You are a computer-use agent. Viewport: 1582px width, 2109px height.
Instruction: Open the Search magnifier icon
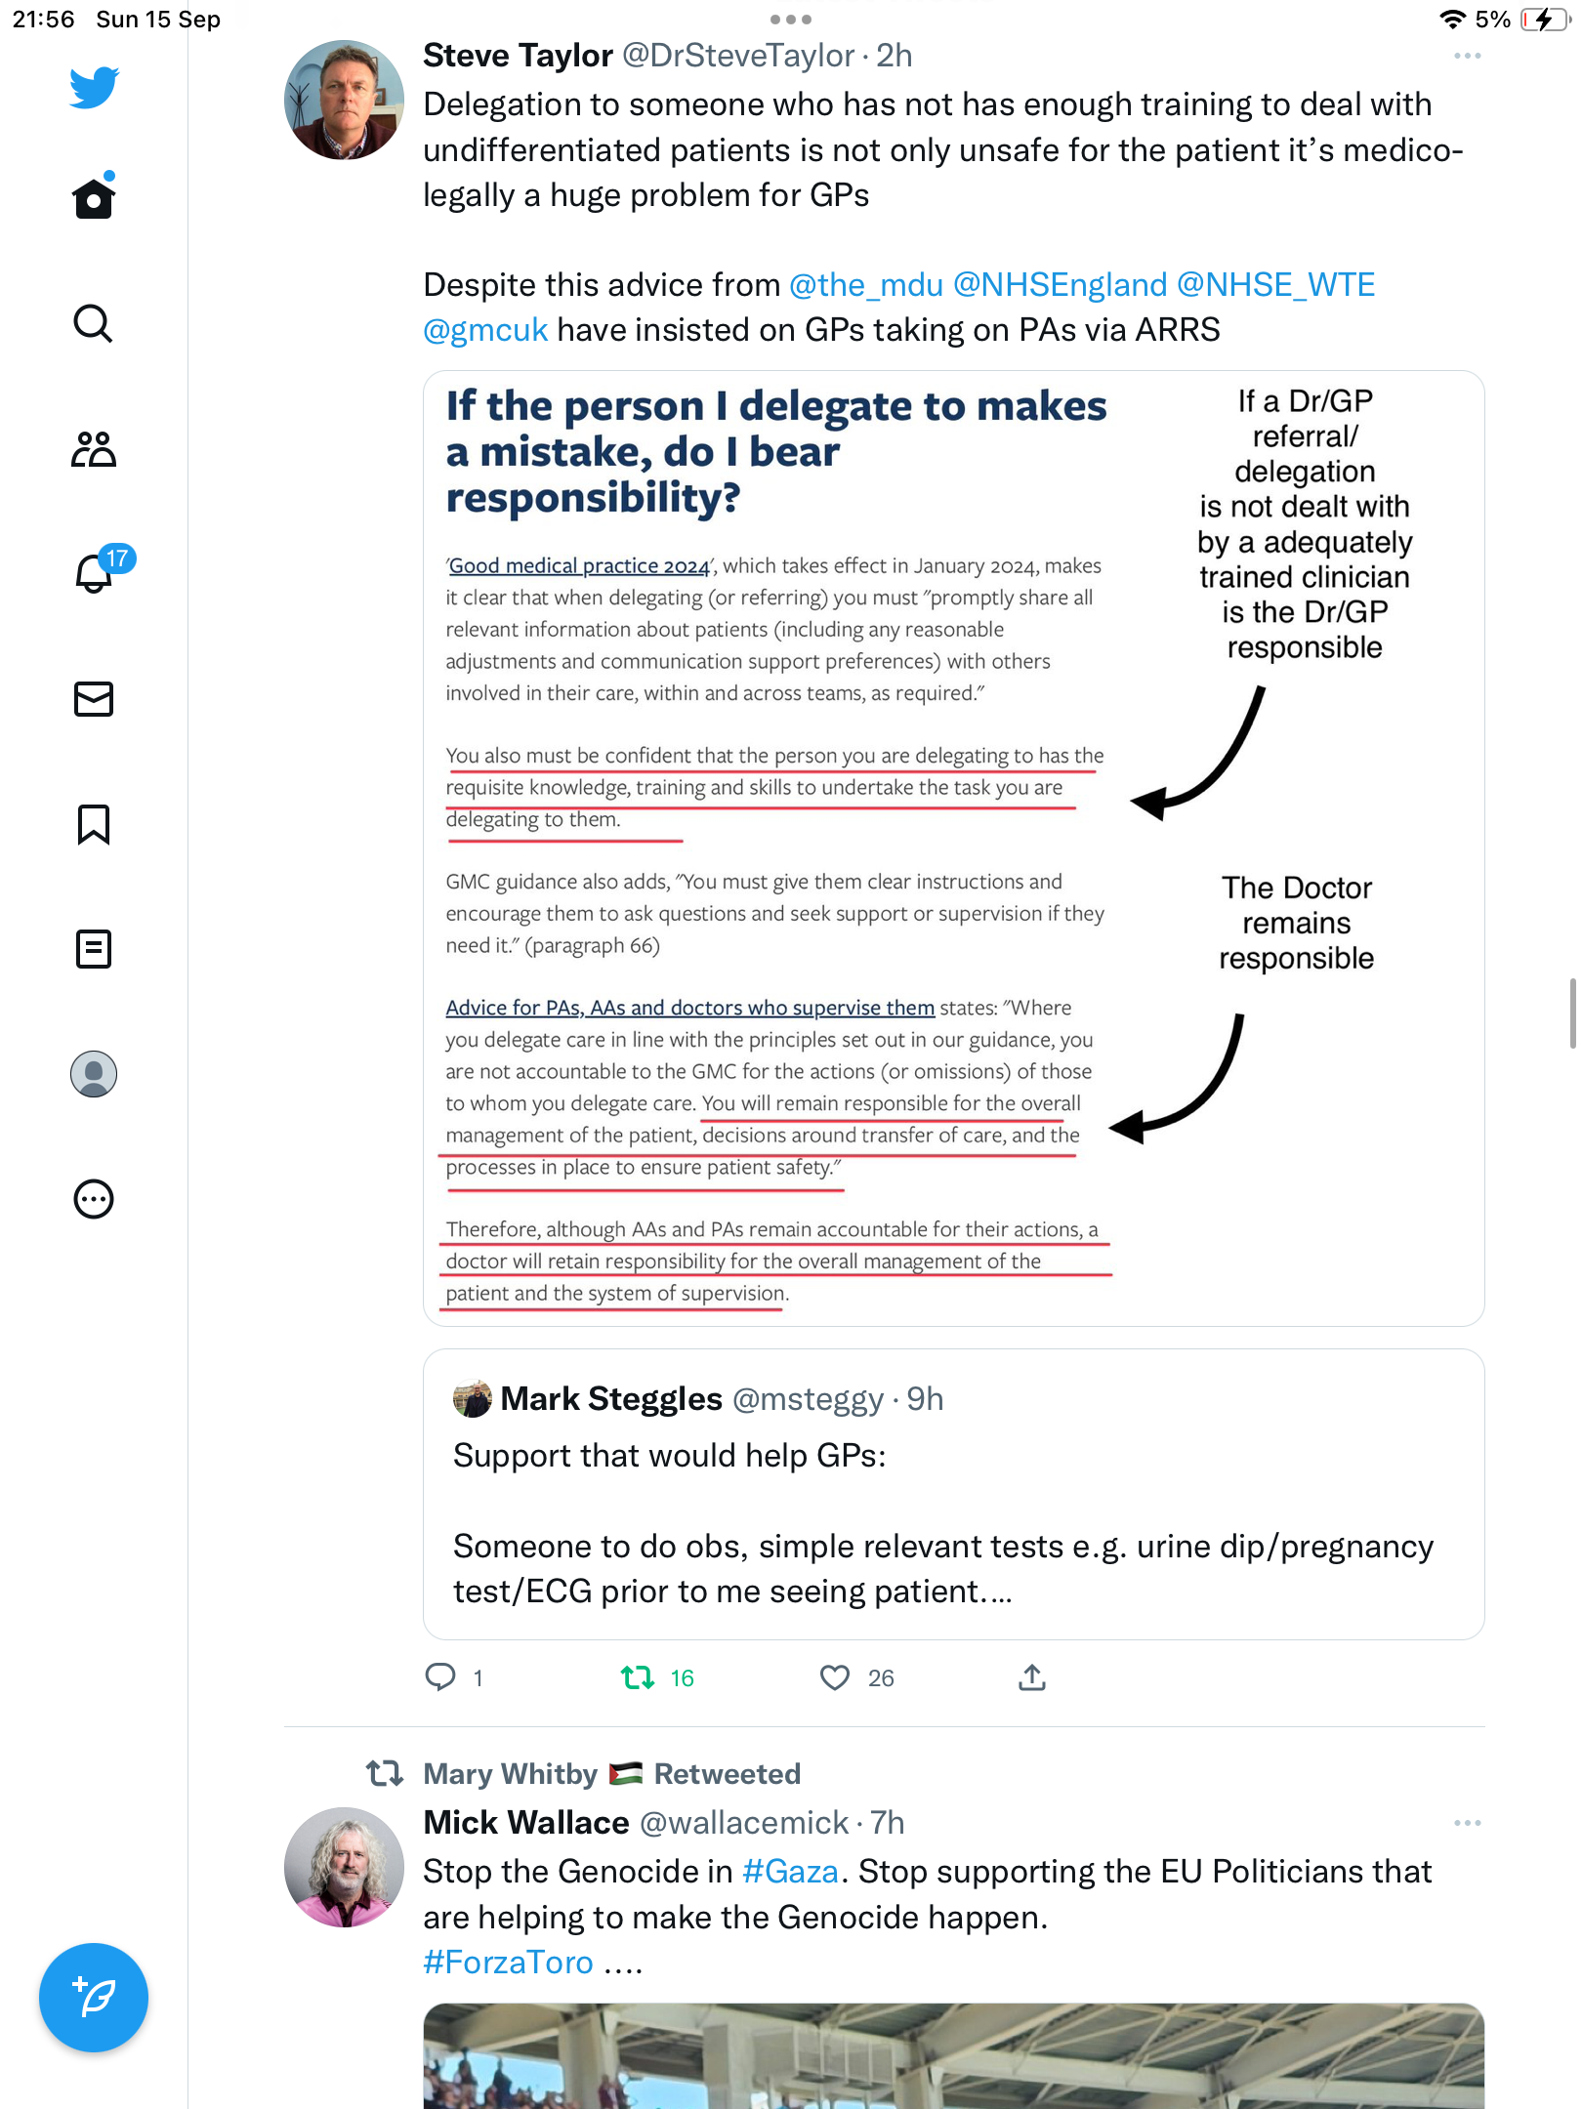pyautogui.click(x=94, y=324)
